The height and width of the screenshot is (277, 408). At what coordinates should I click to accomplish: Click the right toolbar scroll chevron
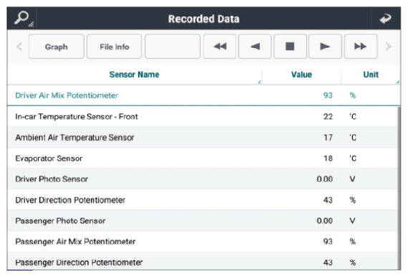pyautogui.click(x=388, y=46)
